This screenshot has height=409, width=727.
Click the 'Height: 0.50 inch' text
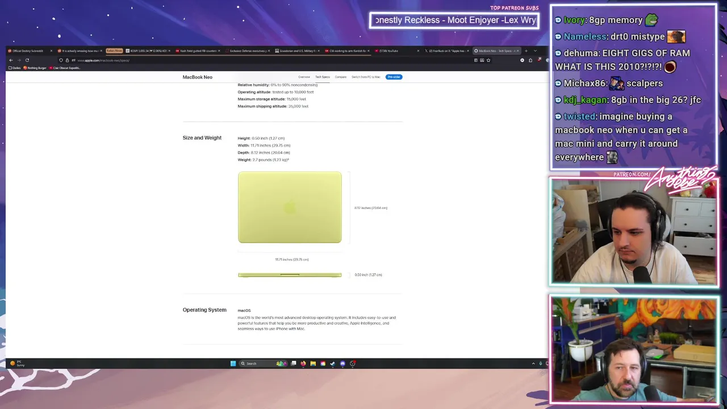261,139
